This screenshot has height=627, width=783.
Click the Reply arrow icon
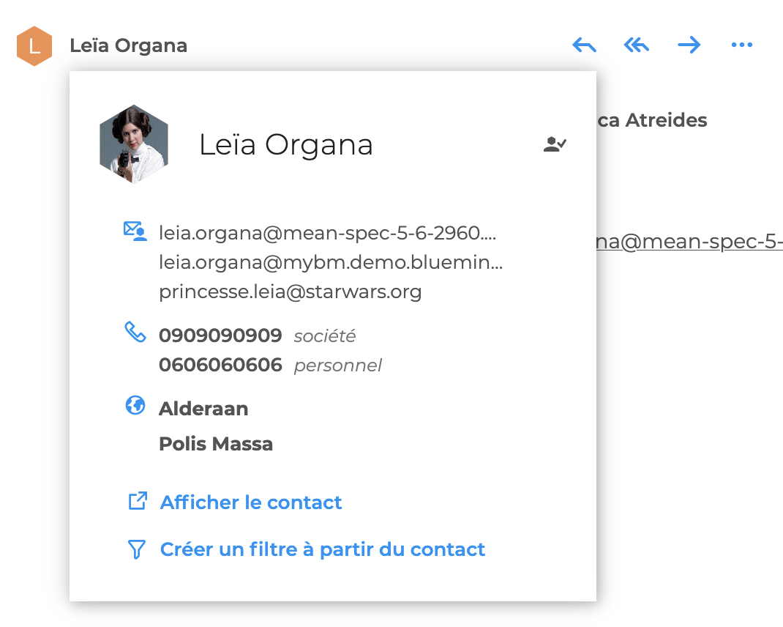(584, 45)
